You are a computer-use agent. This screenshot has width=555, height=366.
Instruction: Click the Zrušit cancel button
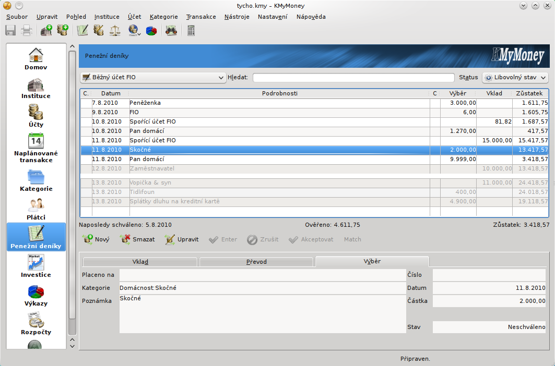click(263, 239)
